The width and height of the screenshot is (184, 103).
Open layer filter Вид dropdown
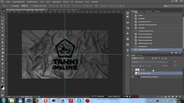[137, 58]
